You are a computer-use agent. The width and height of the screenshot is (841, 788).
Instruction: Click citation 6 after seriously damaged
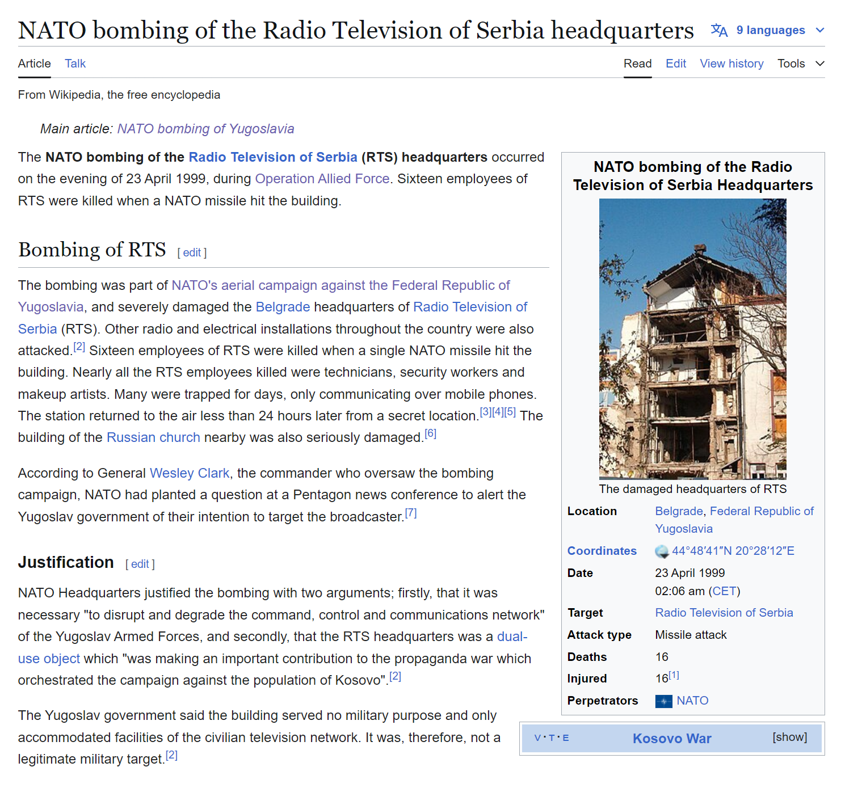point(431,433)
